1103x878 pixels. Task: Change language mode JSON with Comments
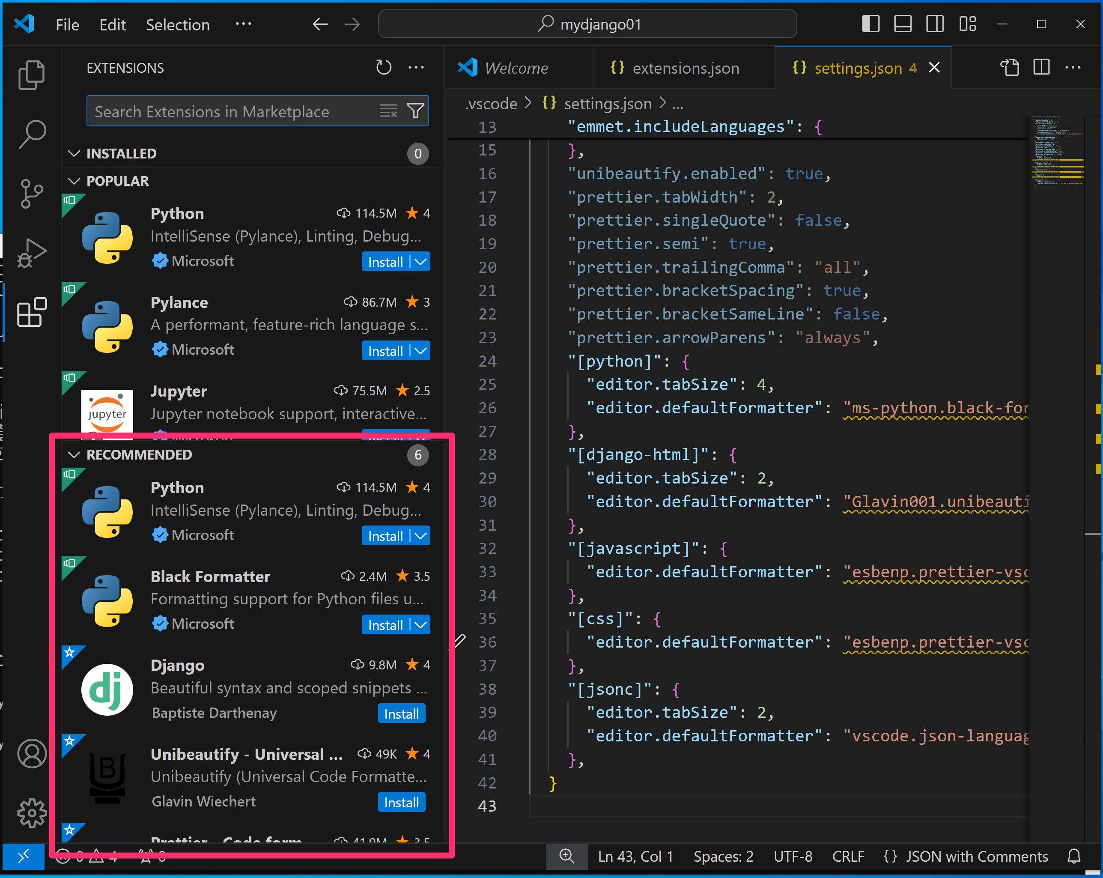point(966,856)
